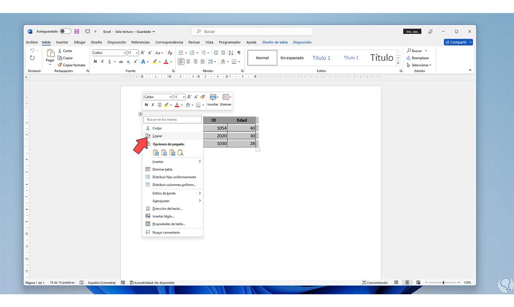Image resolution: width=514 pixels, height=307 pixels.
Task: Click the decrease indent icon
Action: coord(216,53)
